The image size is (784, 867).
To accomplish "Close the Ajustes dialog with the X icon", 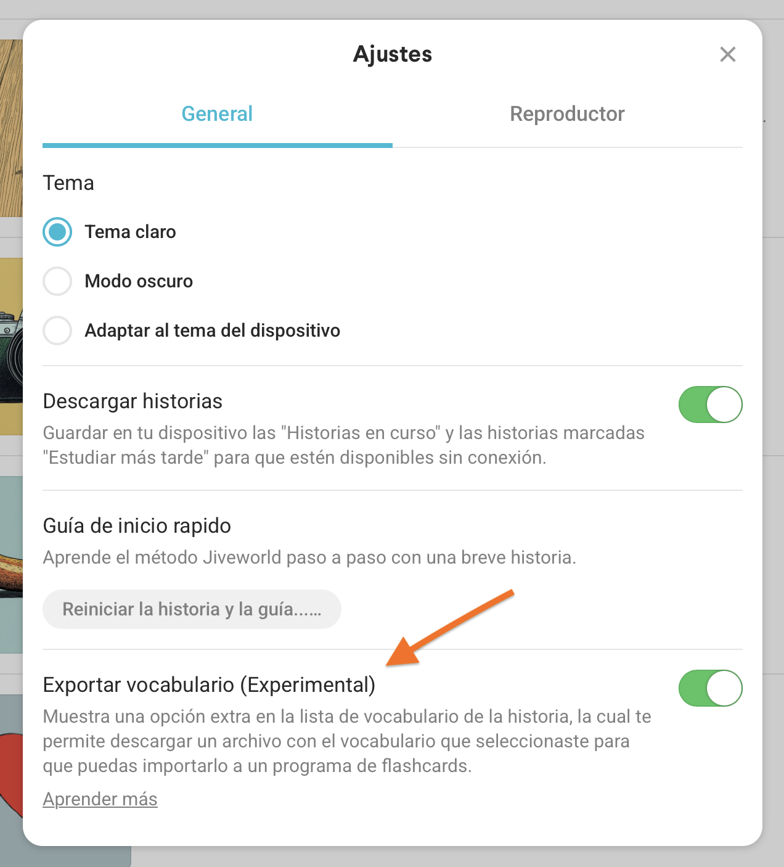I will [728, 54].
